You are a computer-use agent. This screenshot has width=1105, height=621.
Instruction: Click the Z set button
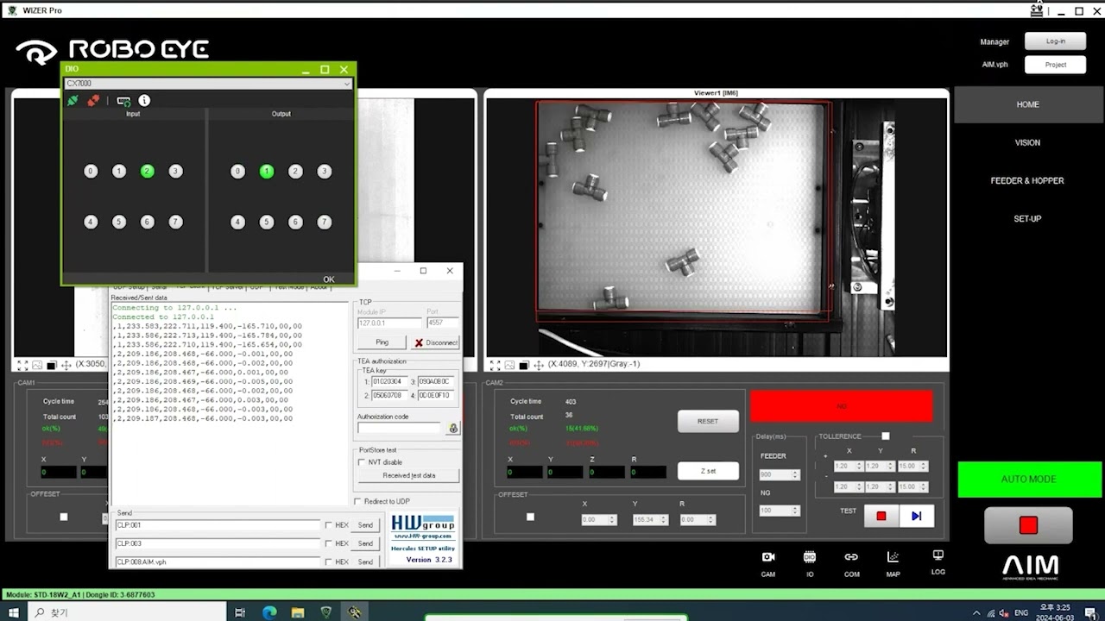[708, 471]
